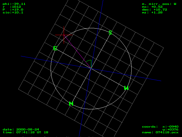
Task: Click the phi:-39.11 readout
Action: tap(14, 4)
